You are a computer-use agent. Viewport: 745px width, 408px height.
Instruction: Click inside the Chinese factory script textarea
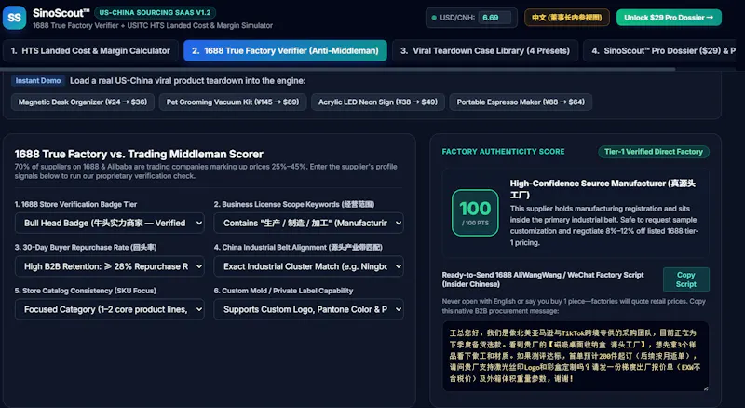tap(576, 356)
